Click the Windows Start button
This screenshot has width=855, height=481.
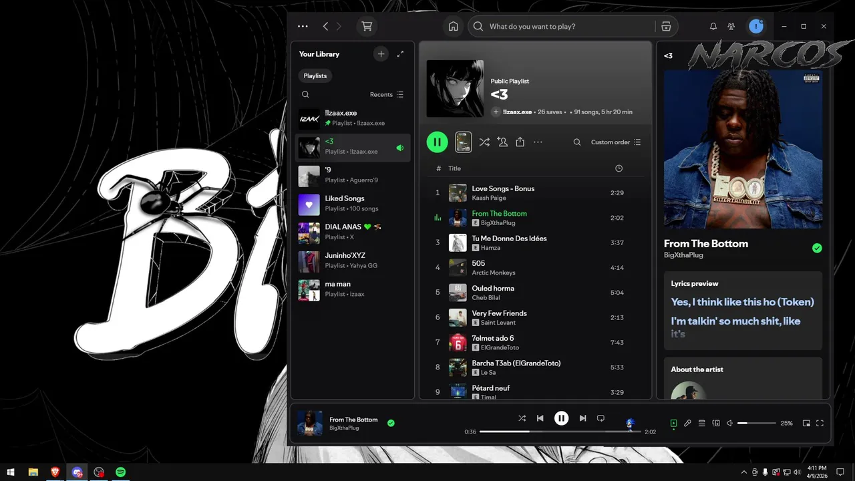(11, 472)
